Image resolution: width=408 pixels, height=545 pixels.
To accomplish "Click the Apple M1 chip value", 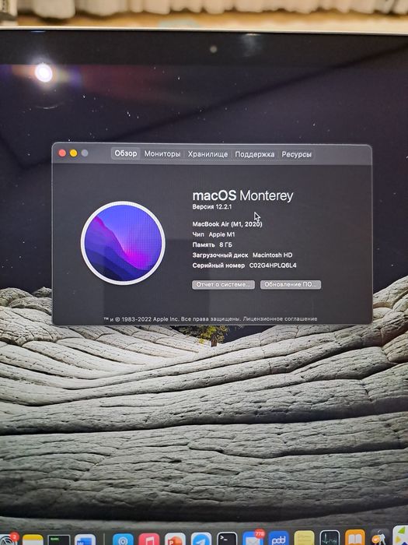I will 221,234.
